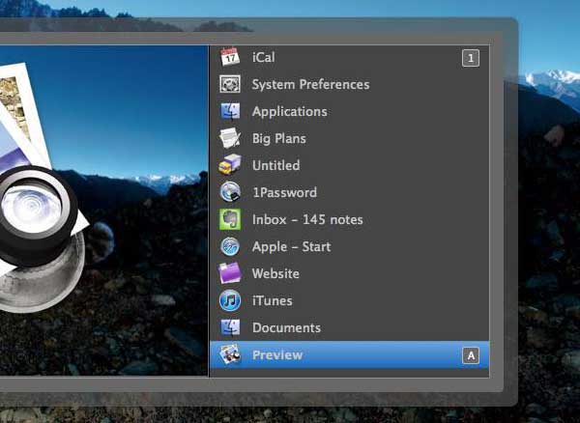Click the Safari icon beside Apple - Start
The image size is (580, 423).
230,246
